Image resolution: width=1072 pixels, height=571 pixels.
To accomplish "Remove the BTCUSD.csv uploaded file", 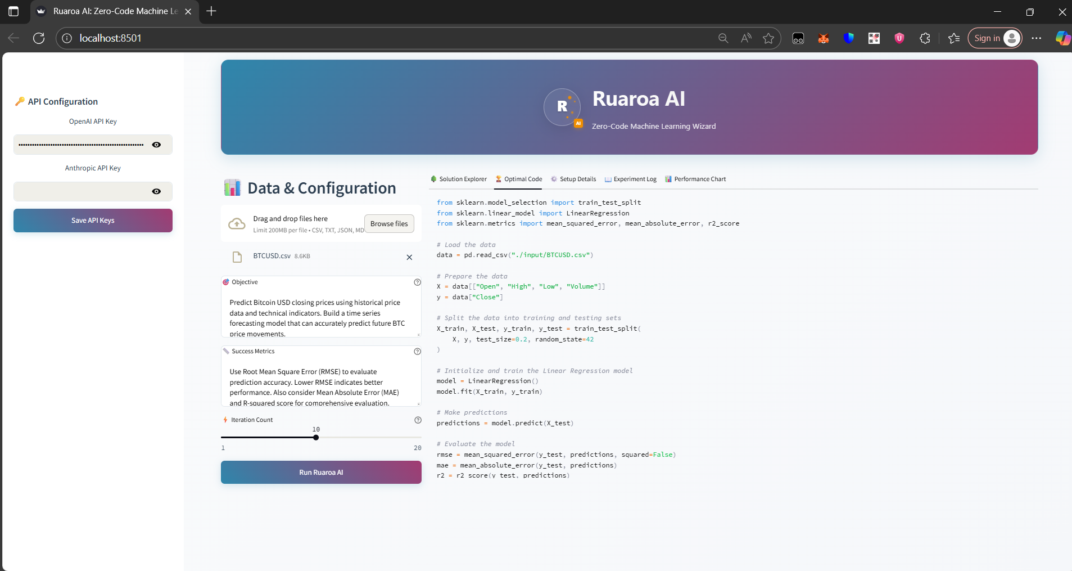I will click(x=409, y=257).
